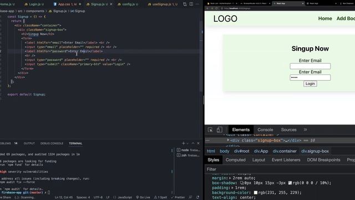Close the active React App browser tab
The height and width of the screenshot is (200, 355).
303,3
